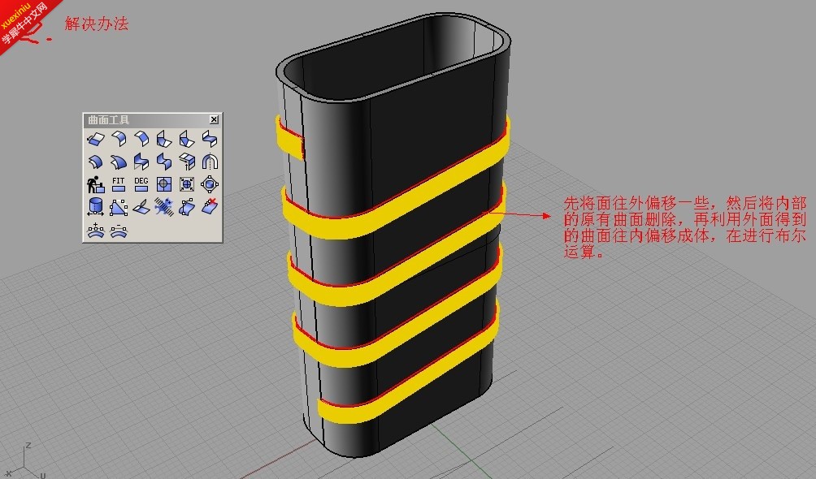
Task: Activate the Variable Offset Surface icon
Action: (119, 162)
